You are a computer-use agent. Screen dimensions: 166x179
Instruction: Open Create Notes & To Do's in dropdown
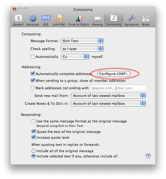pos(108,103)
